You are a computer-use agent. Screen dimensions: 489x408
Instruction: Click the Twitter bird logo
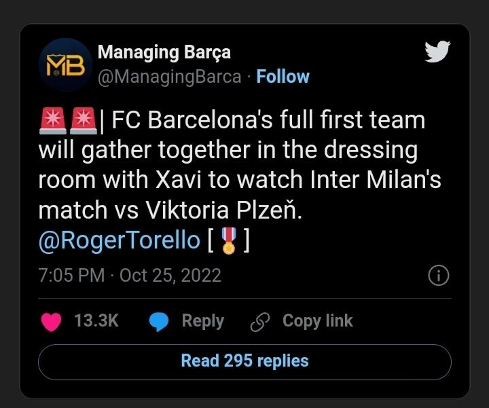click(437, 52)
